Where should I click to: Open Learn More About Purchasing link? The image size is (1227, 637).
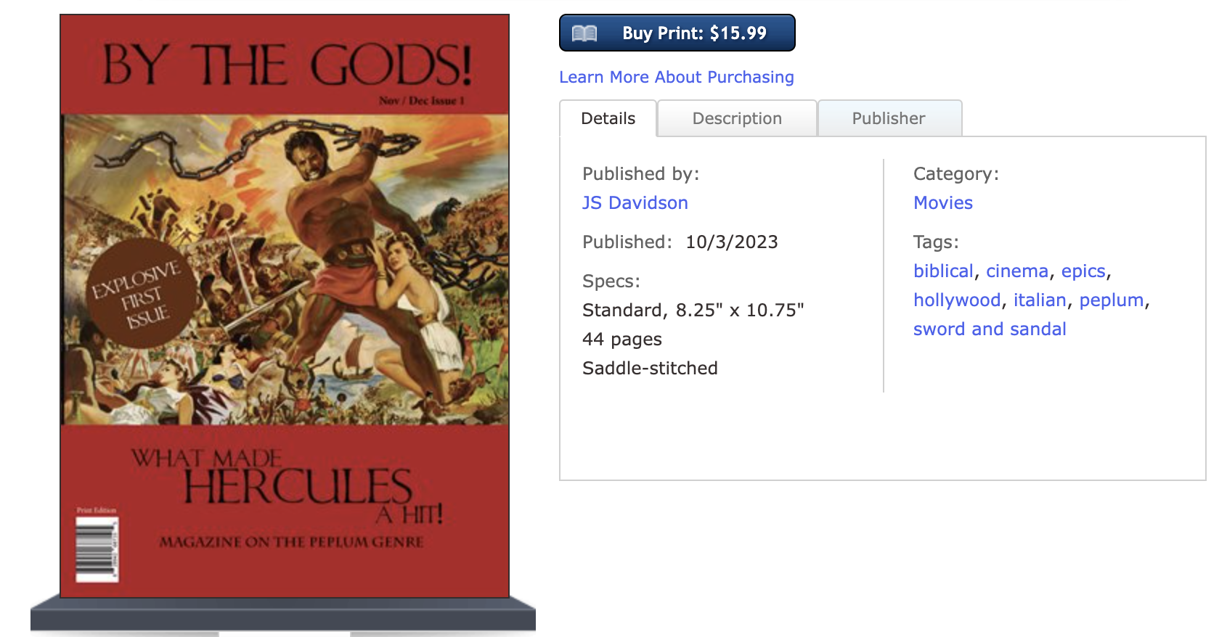(676, 77)
